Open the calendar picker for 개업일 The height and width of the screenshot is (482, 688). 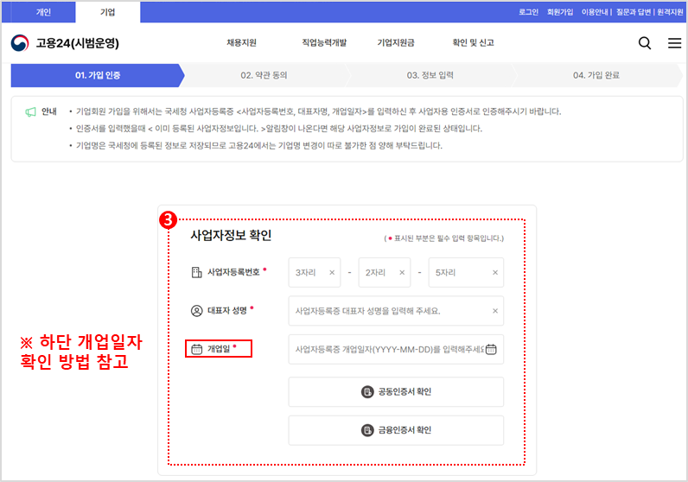[491, 350]
